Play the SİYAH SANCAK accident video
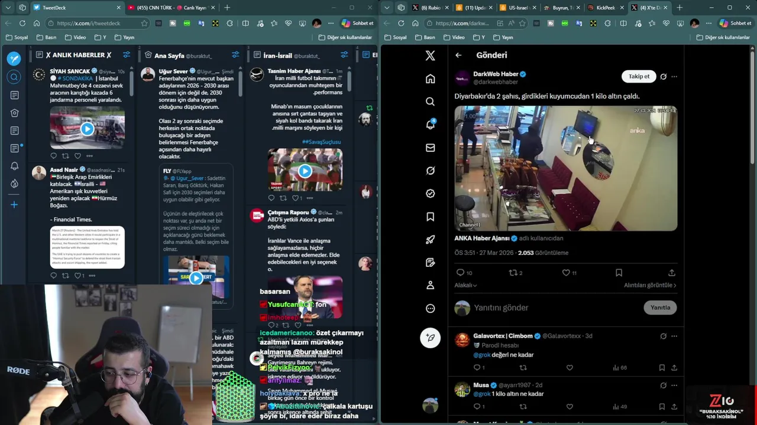Image resolution: width=757 pixels, height=425 pixels. [x=87, y=128]
